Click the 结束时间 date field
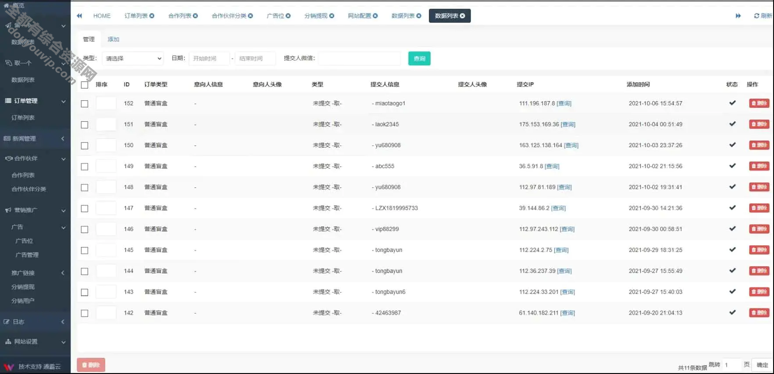The image size is (774, 374). [255, 58]
